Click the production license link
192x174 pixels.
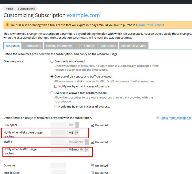(x=150, y=25)
